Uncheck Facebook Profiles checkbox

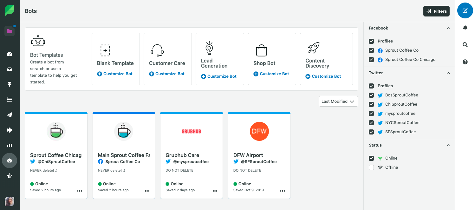click(371, 41)
